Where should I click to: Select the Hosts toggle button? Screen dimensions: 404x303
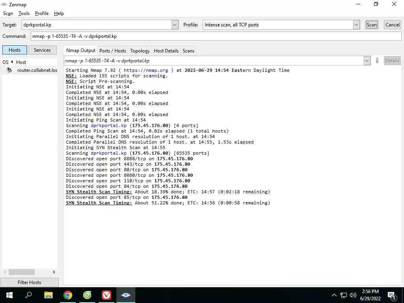pyautogui.click(x=15, y=50)
